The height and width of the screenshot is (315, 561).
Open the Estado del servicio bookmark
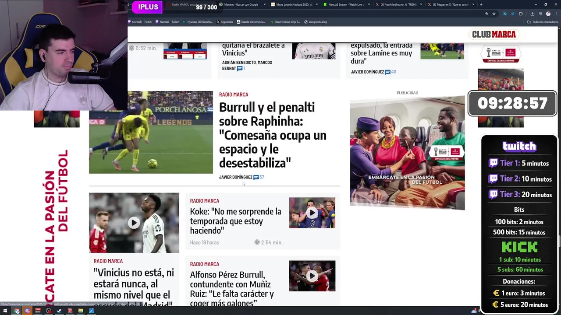point(251,22)
